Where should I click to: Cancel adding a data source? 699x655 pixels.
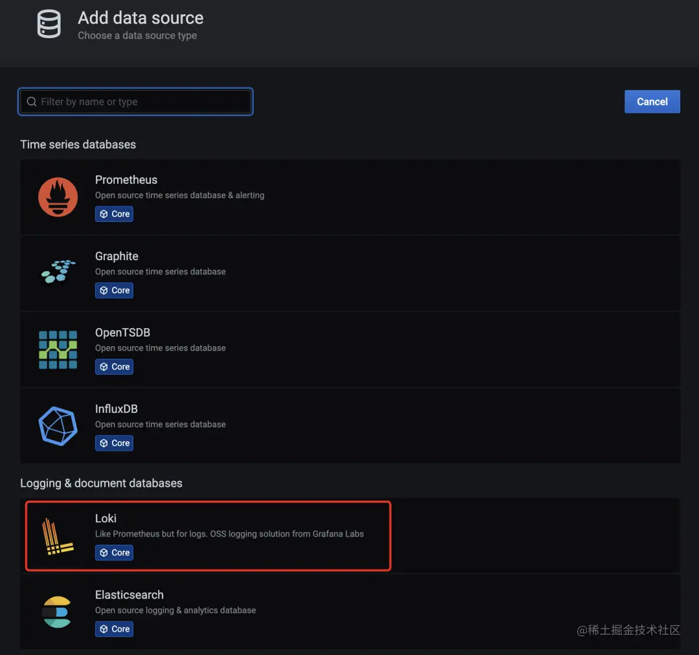[652, 102]
